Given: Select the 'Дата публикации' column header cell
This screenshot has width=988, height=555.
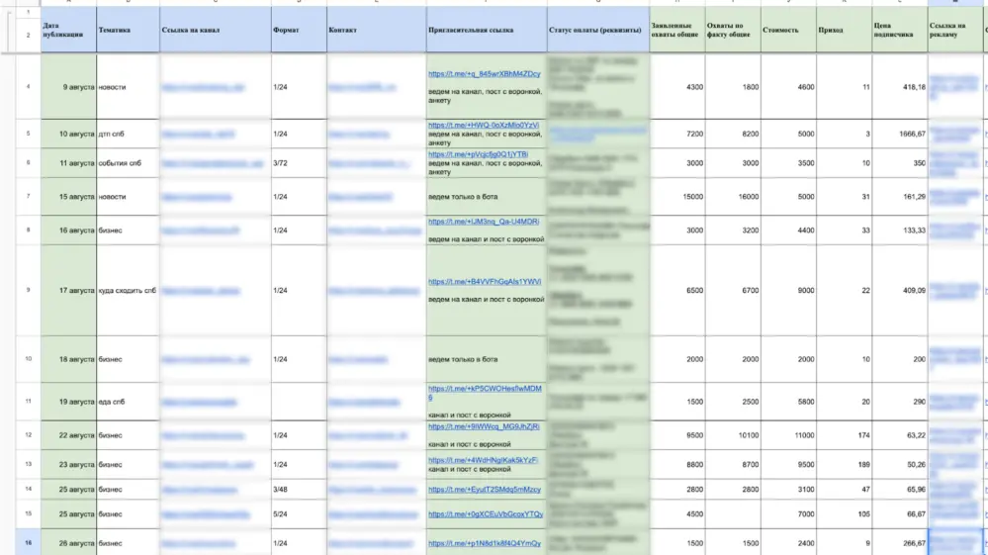Looking at the screenshot, I should 68,30.
